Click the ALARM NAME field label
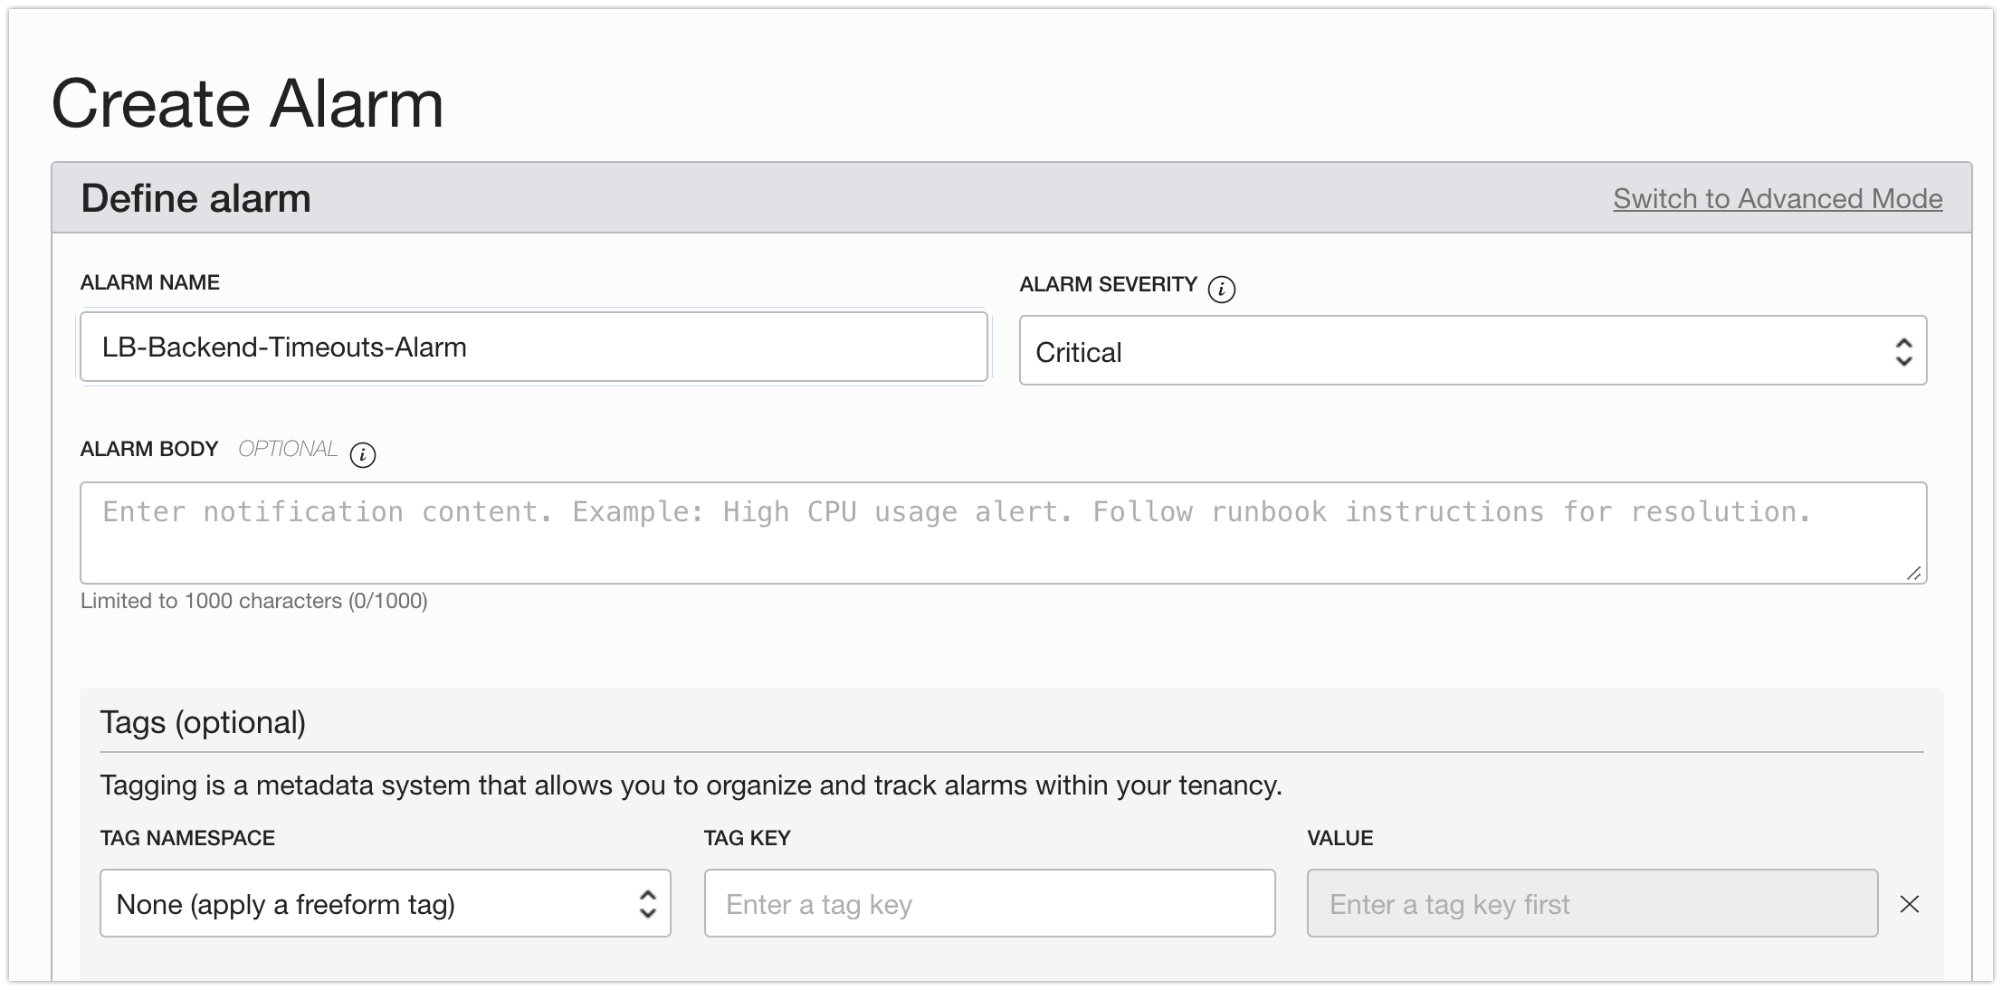 click(149, 281)
